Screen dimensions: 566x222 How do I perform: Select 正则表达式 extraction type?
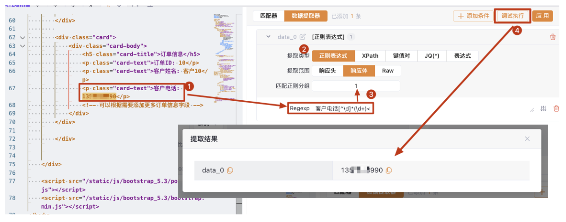[333, 56]
